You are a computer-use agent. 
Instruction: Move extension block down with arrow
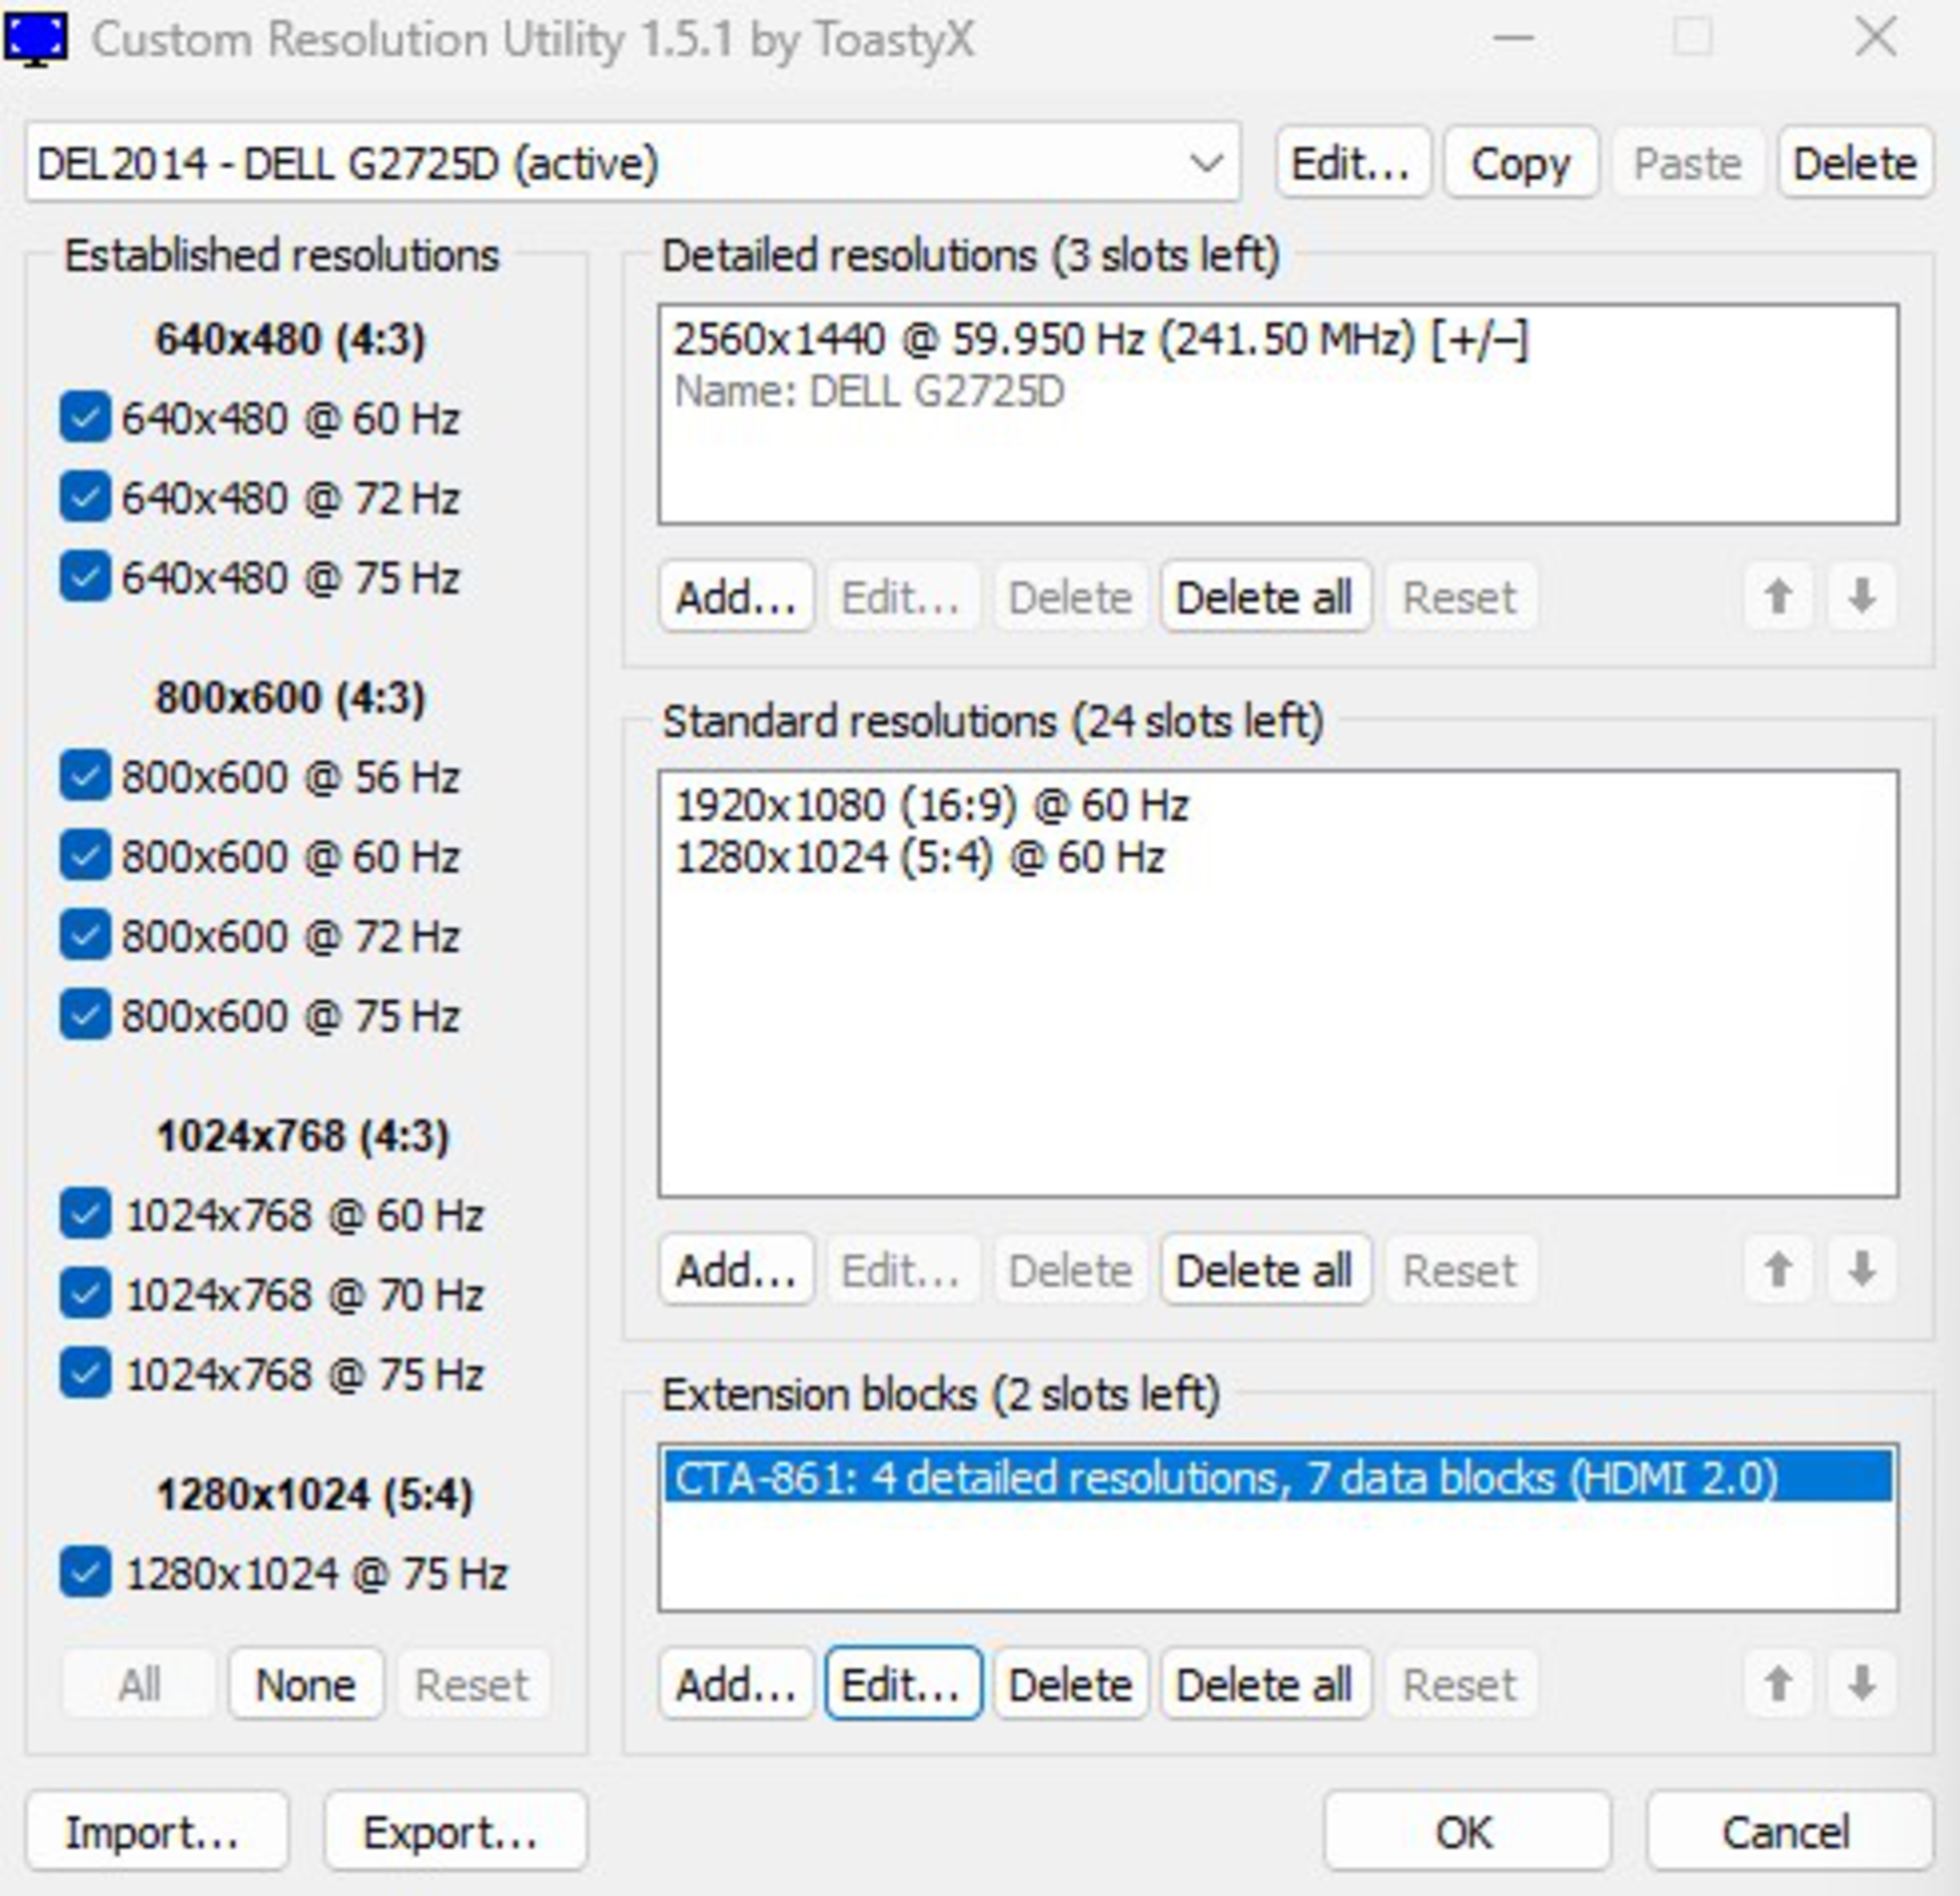click(1862, 1685)
